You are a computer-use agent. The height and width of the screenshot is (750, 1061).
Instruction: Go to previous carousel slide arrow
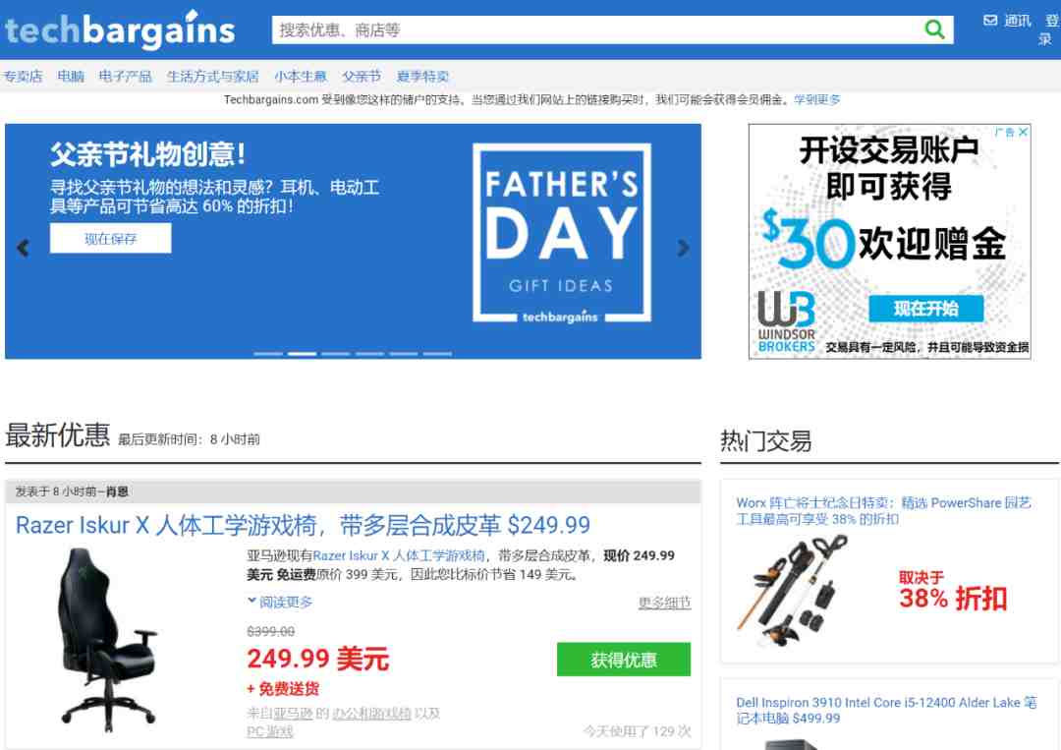click(x=23, y=248)
